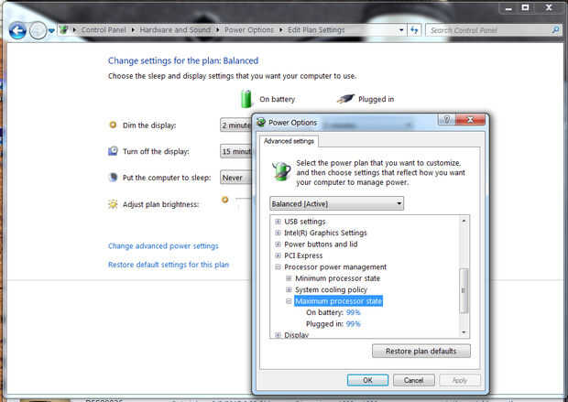
Task: Select the USB settings label
Action: click(x=305, y=222)
